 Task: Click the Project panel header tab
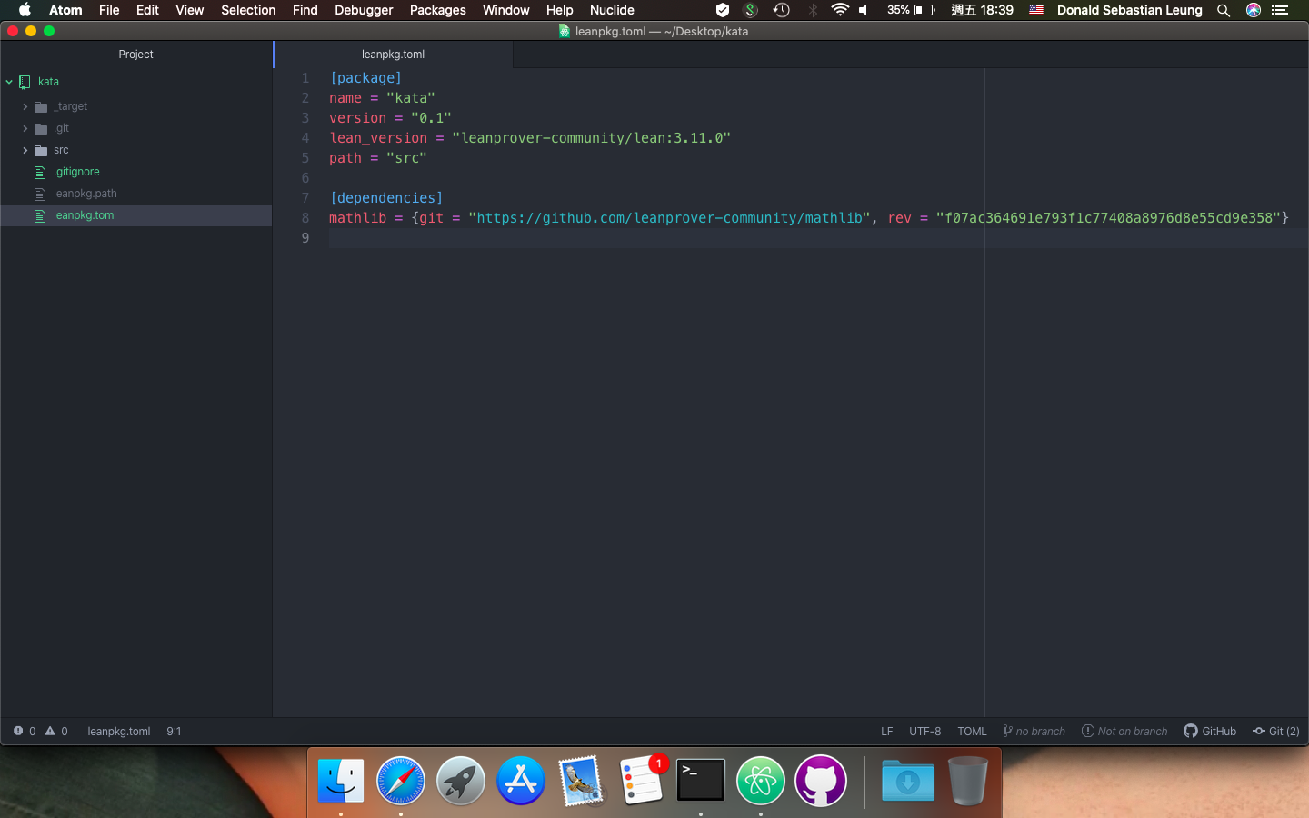[136, 55]
